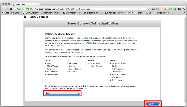Click the Spoken Word list item
Viewport: 187px width, 107px height.
pyautogui.click(x=52, y=75)
